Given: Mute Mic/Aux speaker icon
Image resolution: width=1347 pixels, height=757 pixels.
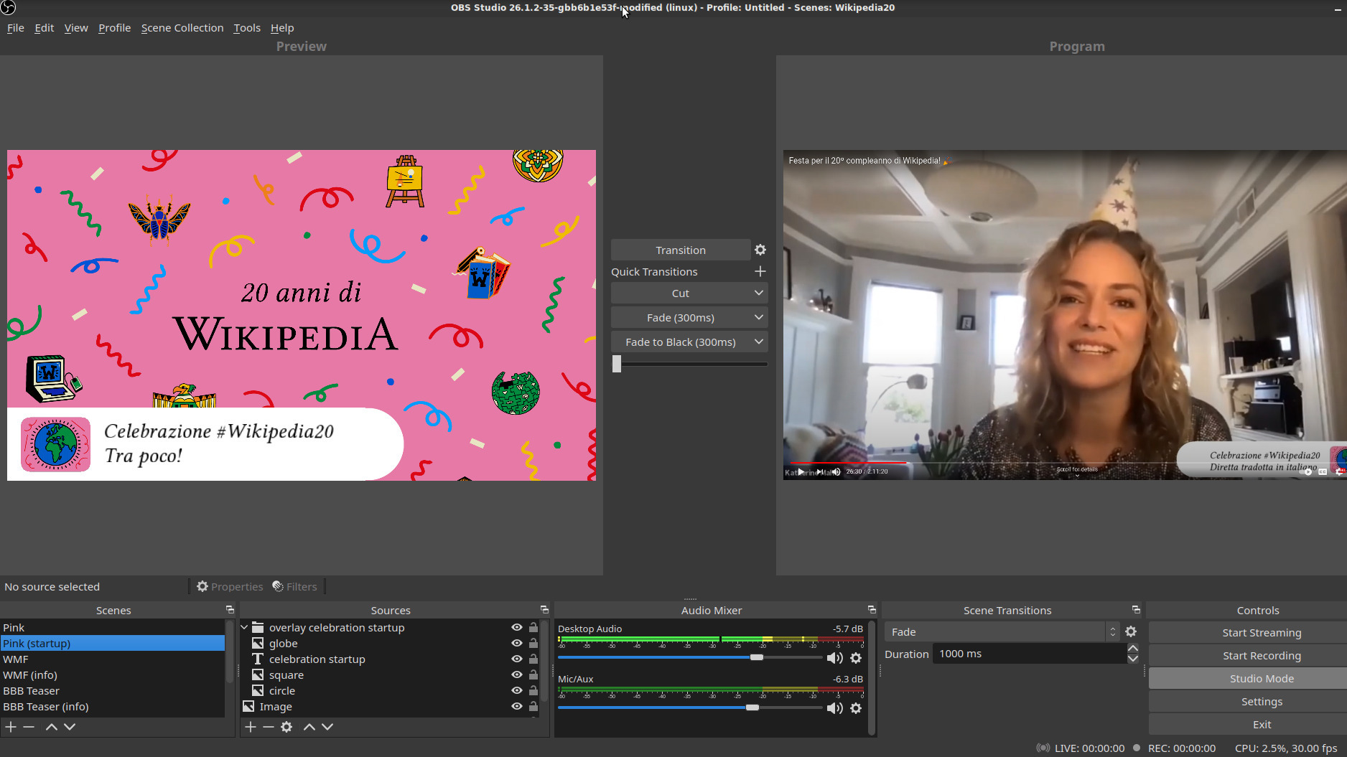Looking at the screenshot, I should (x=834, y=708).
